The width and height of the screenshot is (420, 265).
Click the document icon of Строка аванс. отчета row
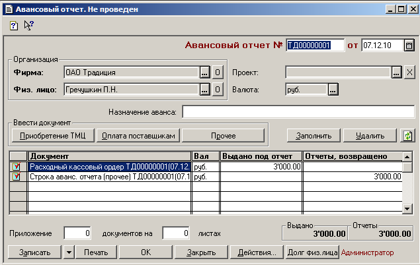17,177
